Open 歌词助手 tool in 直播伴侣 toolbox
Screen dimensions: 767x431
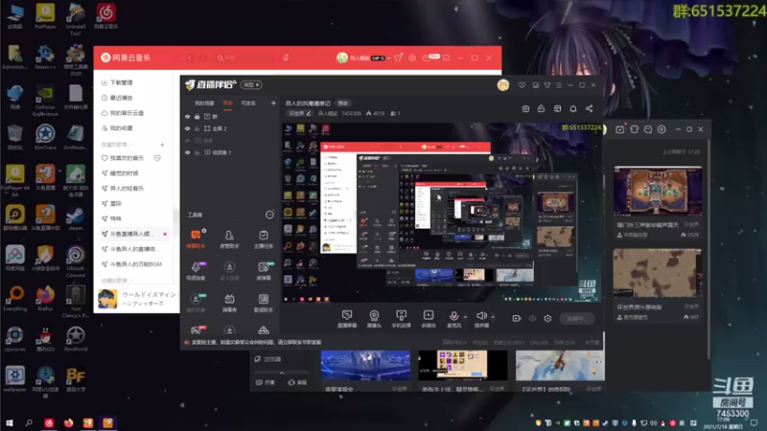click(x=263, y=303)
